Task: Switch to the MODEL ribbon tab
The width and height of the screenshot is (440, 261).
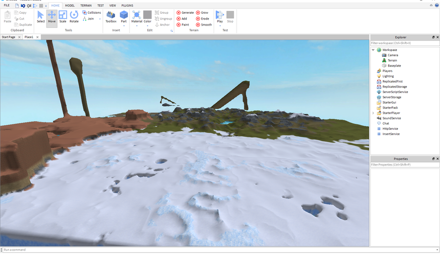Action: pos(70,5)
